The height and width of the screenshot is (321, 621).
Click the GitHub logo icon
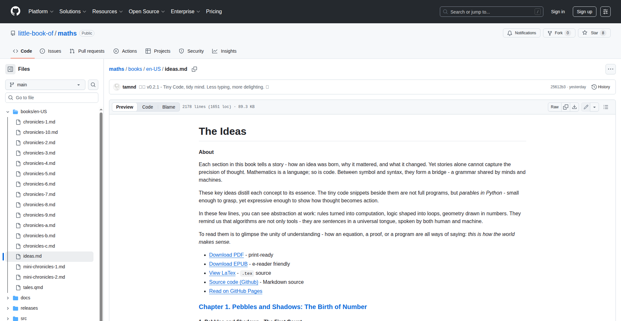coord(15,11)
